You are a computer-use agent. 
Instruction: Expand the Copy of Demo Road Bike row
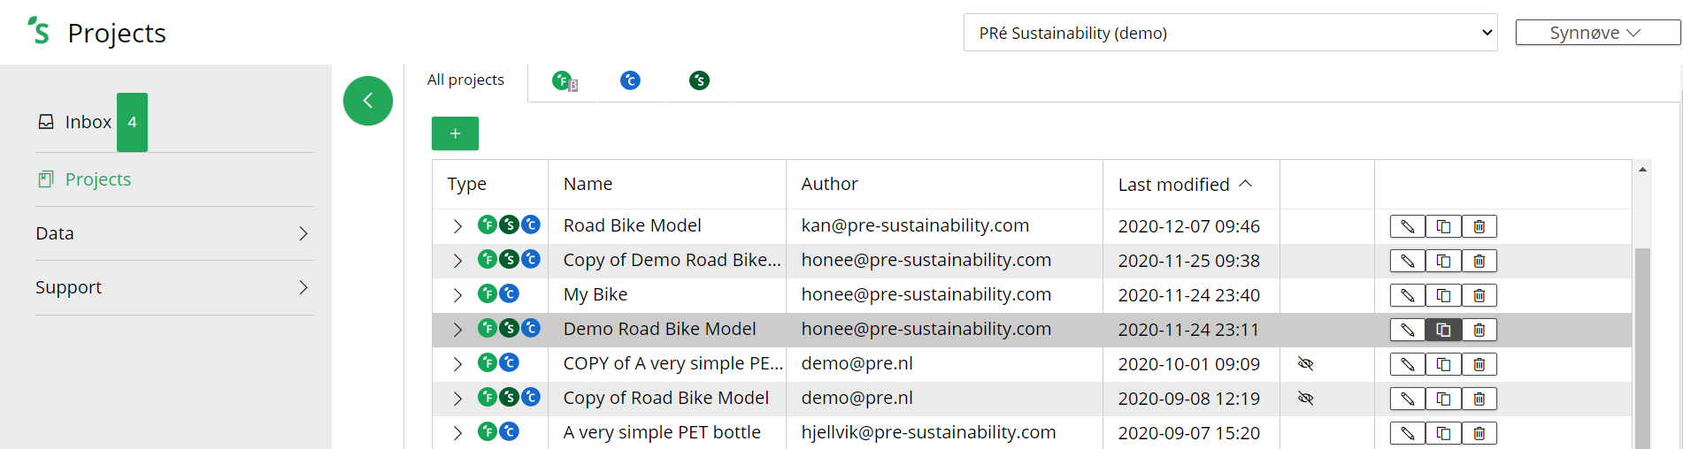(457, 261)
